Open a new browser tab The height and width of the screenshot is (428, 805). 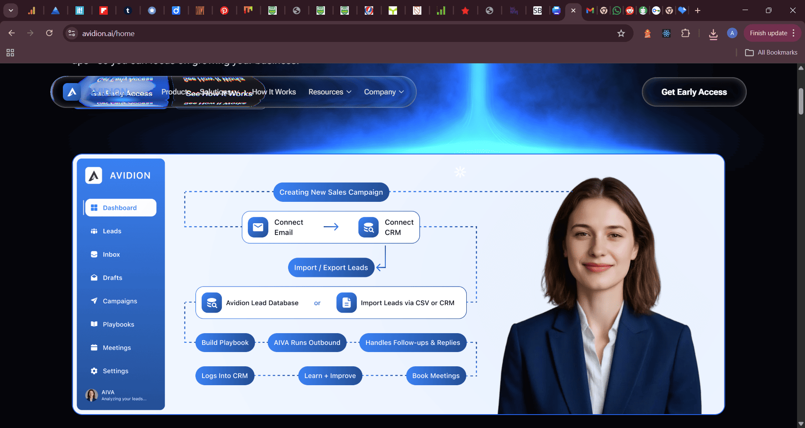click(698, 10)
